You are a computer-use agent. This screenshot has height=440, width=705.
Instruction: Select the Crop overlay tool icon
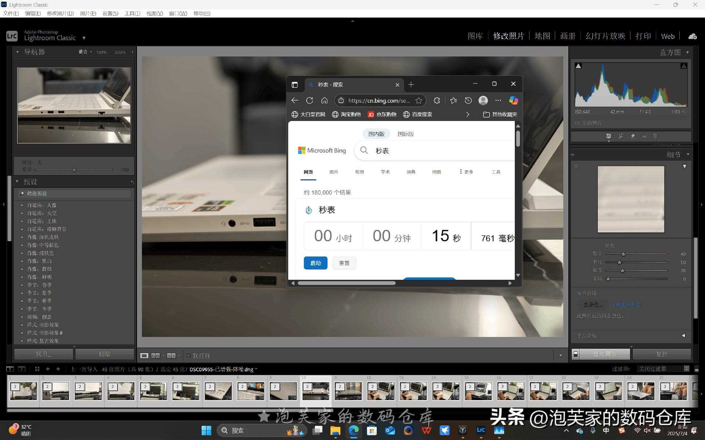621,136
